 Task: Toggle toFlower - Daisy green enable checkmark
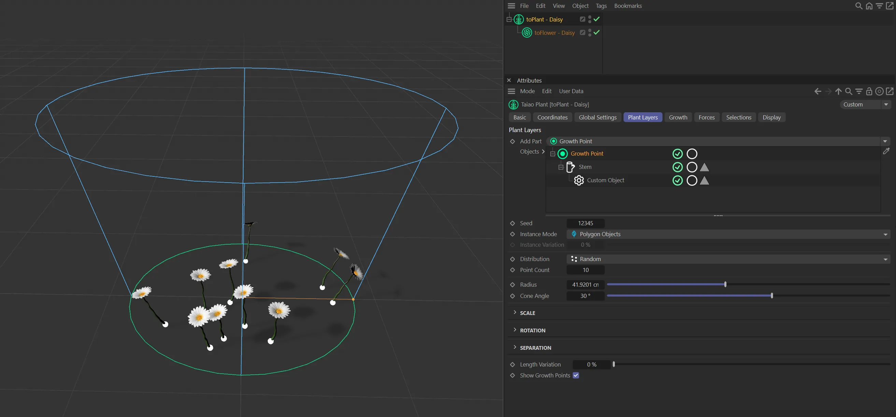pos(596,32)
